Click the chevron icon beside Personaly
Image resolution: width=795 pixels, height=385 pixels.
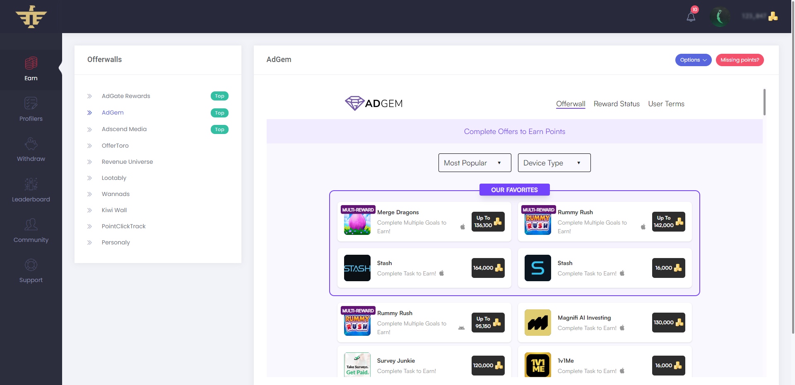point(89,242)
